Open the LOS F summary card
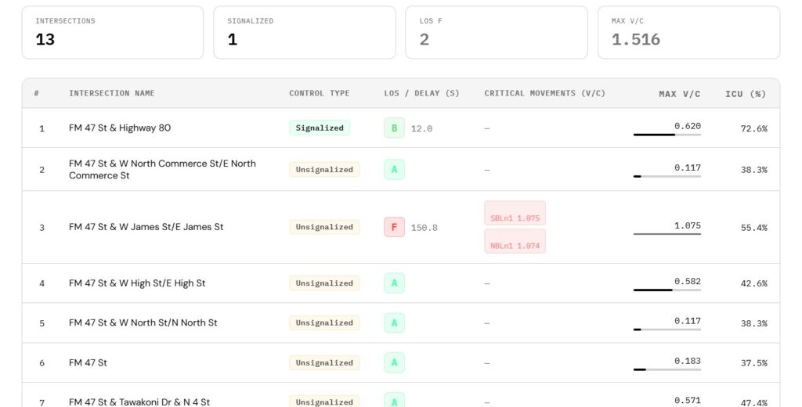Image resolution: width=802 pixels, height=407 pixels. click(497, 32)
